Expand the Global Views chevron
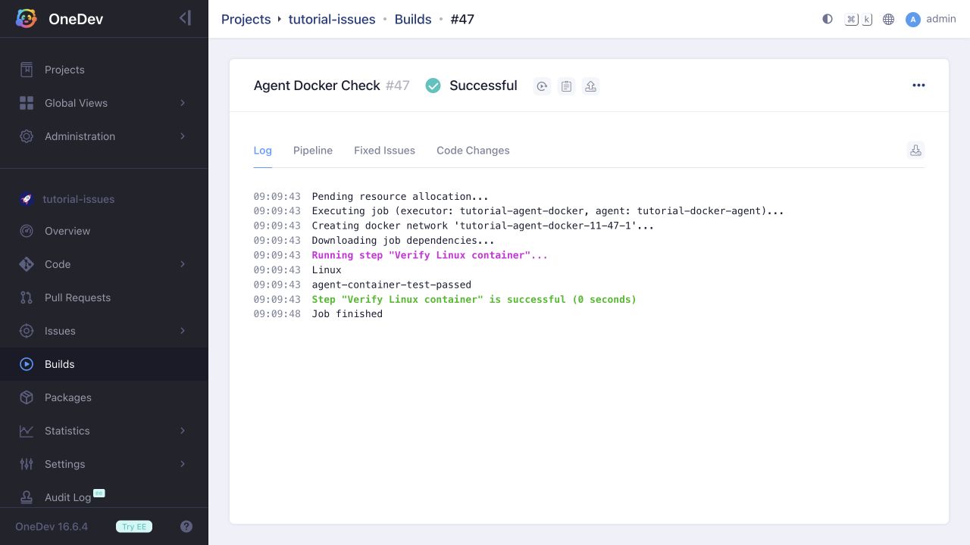 [183, 103]
